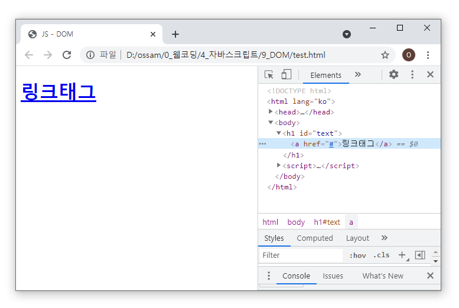Select the closing /body tag line

coord(290,176)
